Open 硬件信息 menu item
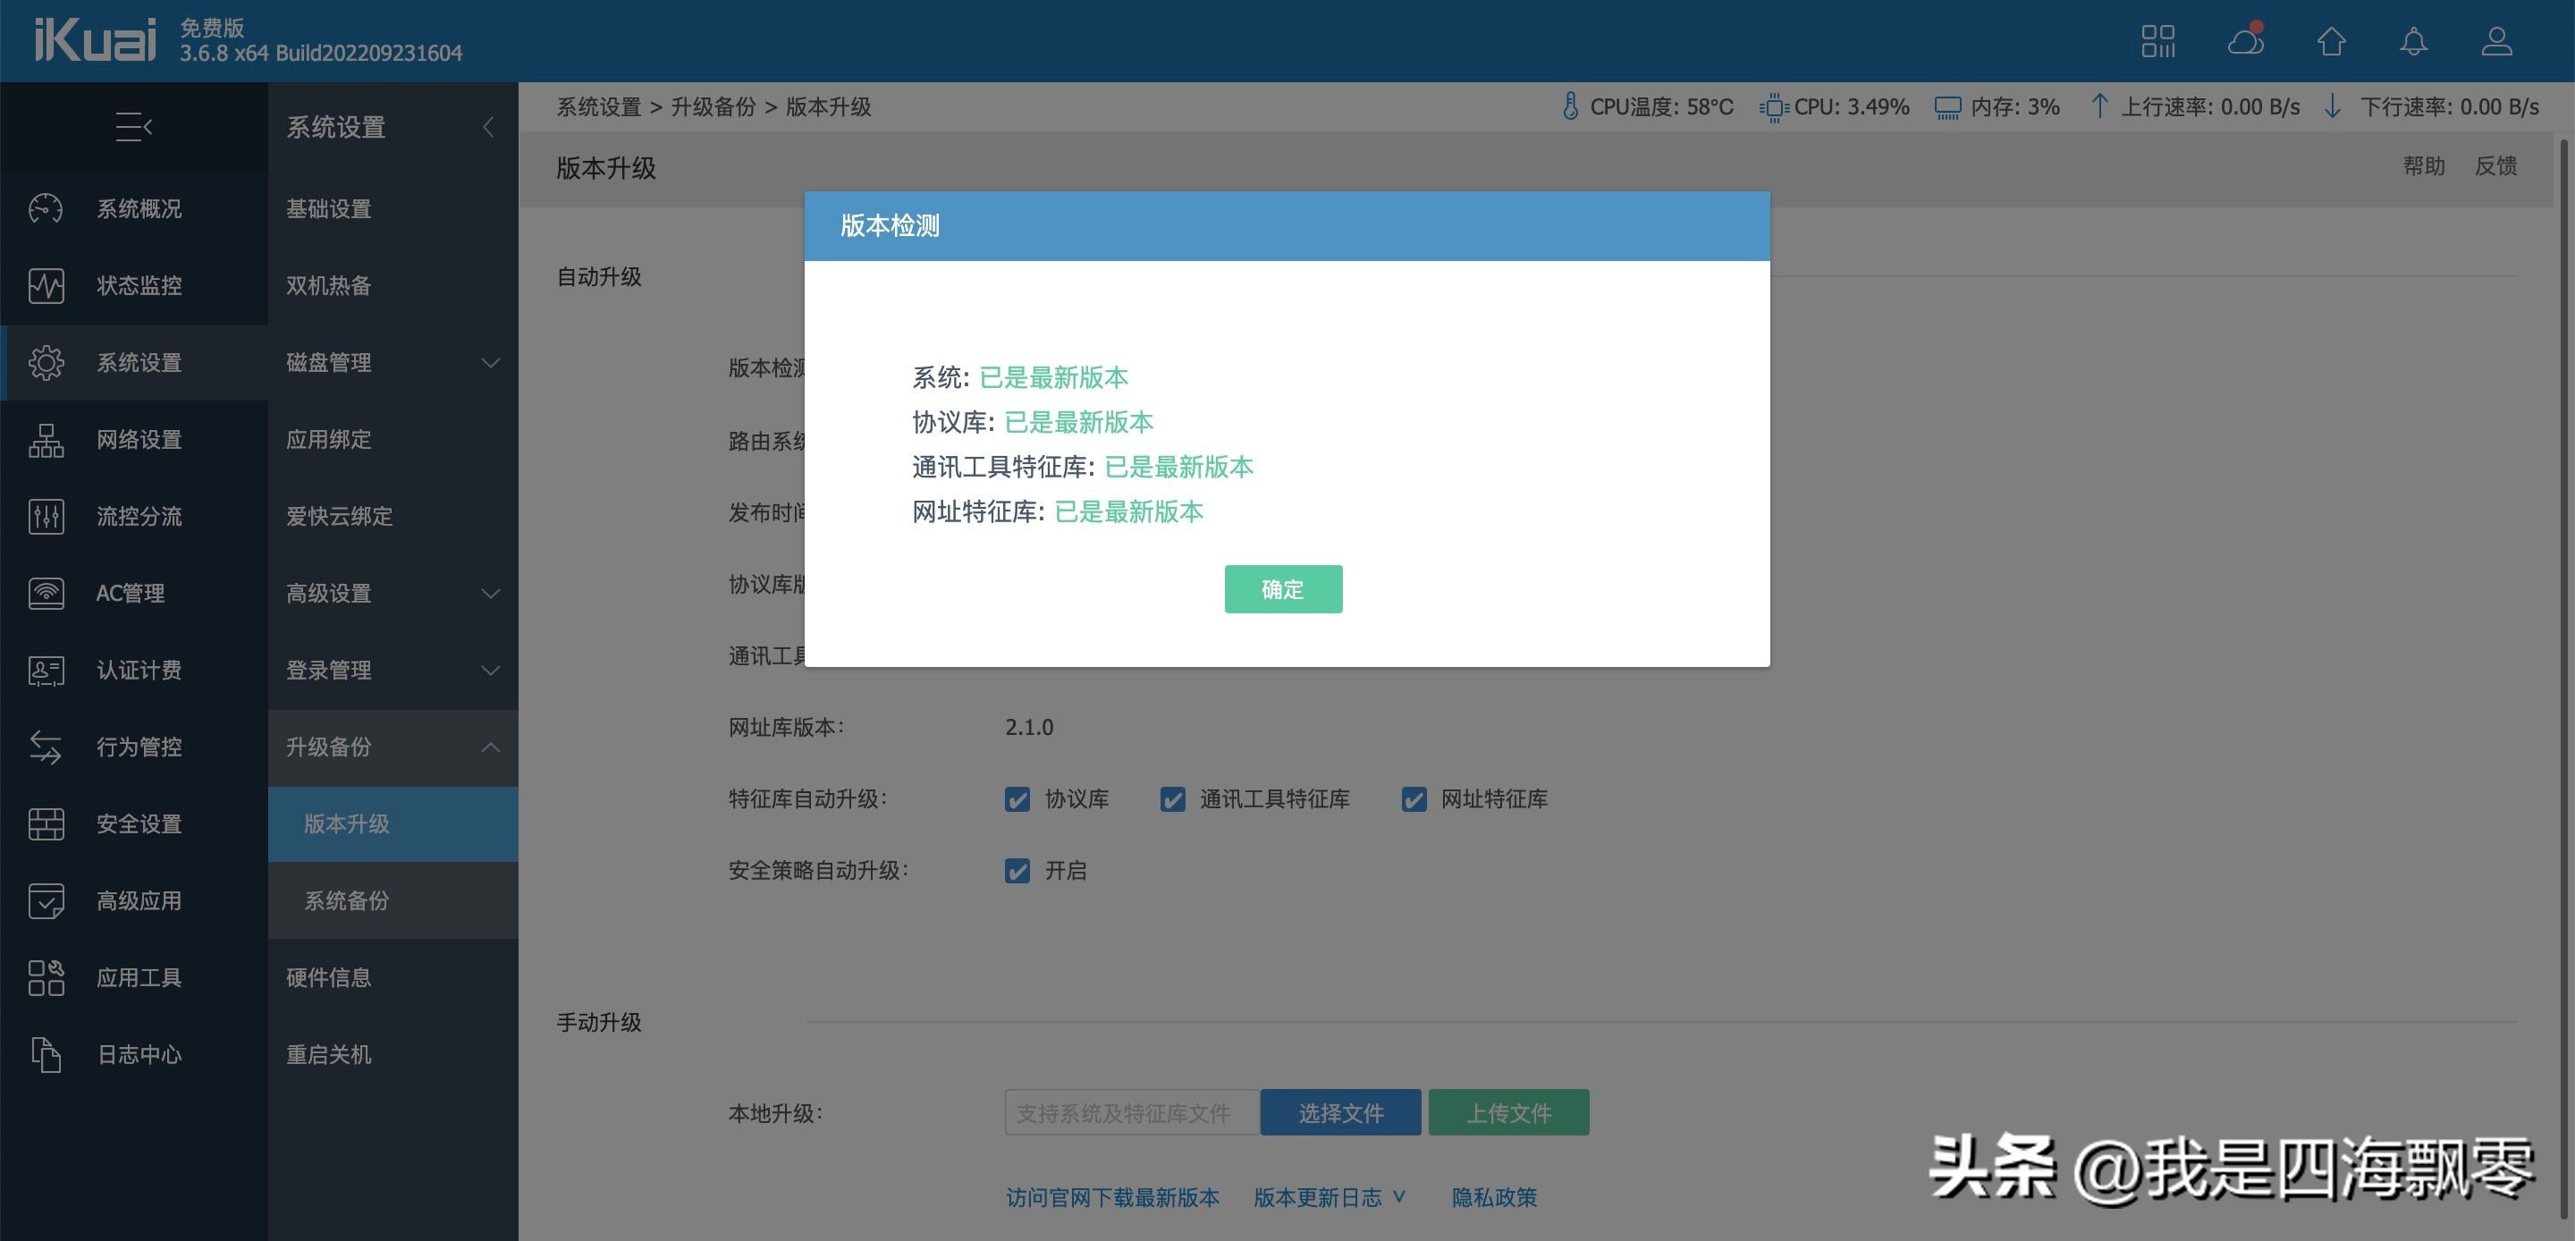The width and height of the screenshot is (2575, 1241). click(329, 977)
